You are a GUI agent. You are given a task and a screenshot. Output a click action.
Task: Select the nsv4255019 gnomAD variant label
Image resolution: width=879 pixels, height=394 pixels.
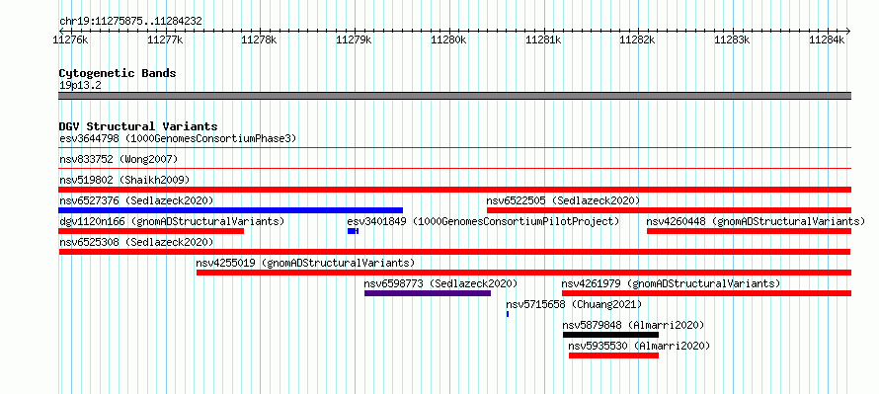(305, 263)
